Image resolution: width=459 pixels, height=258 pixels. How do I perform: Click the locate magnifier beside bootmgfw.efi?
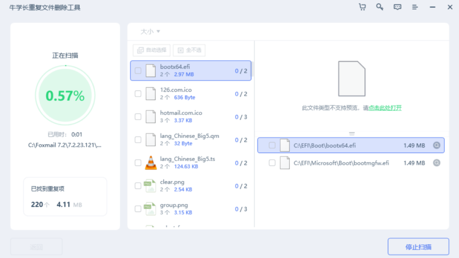tap(436, 163)
